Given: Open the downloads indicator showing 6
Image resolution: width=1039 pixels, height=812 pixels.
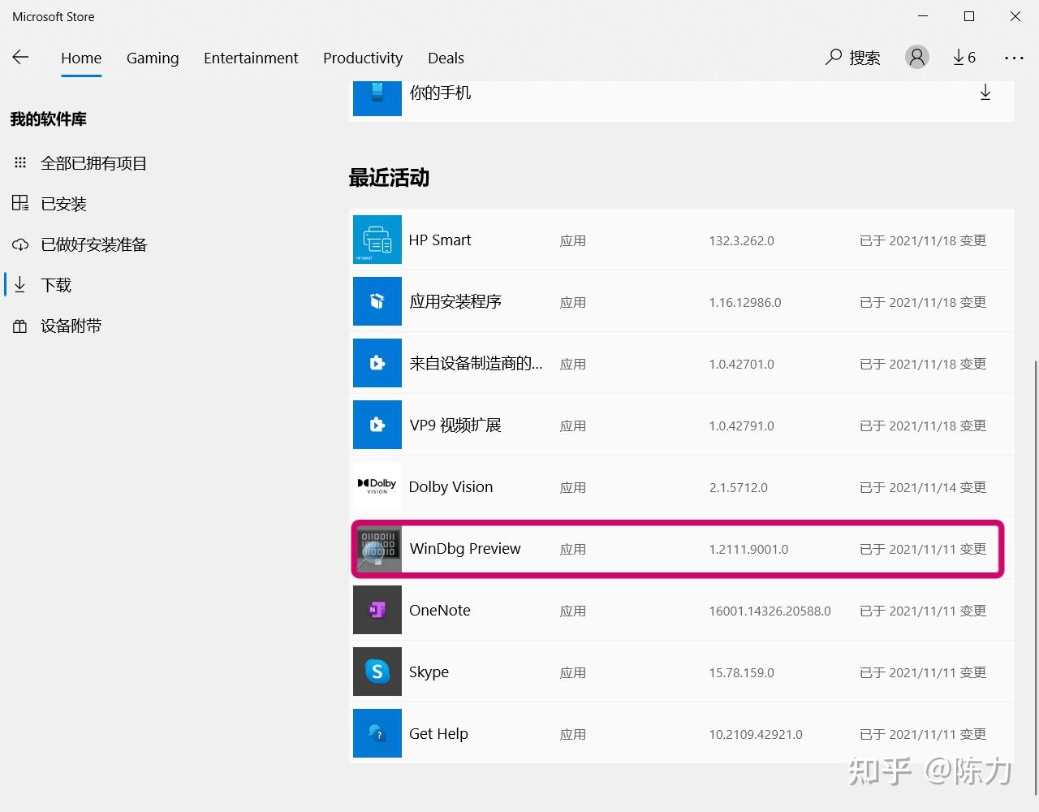Looking at the screenshot, I should 964,57.
